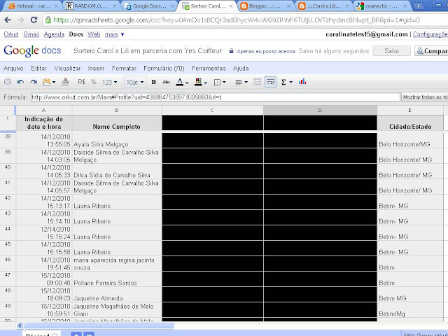Viewport: 448px width, 336px height.
Task: Click the Google docs logo
Action: pos(32,50)
